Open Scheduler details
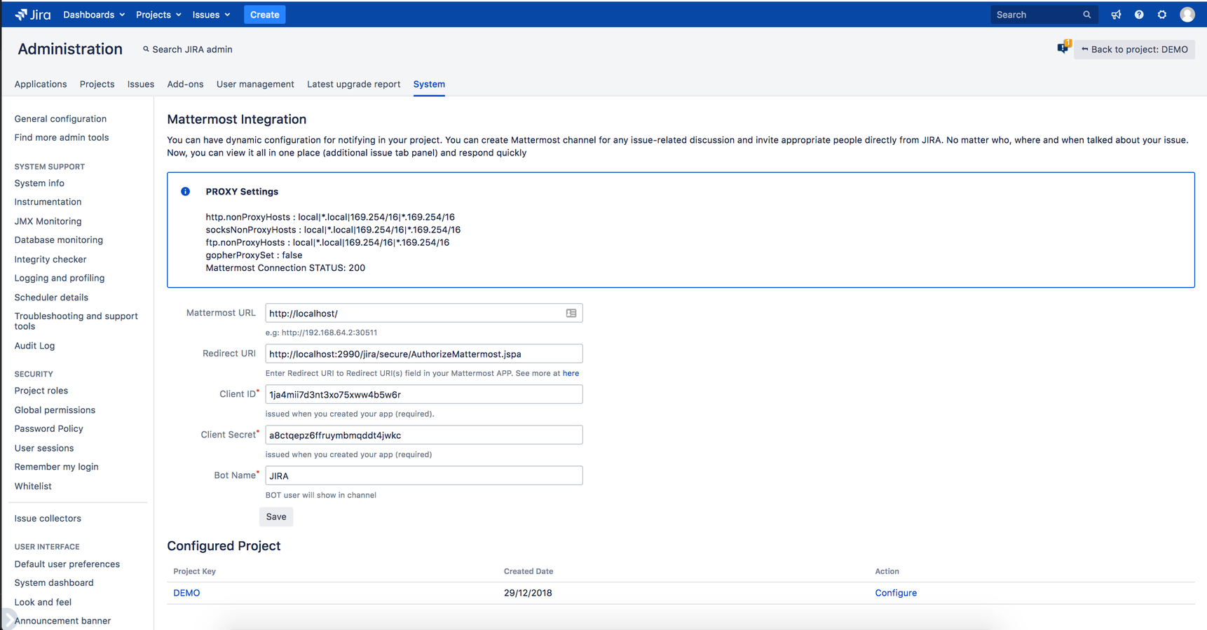Screen dimensions: 1207x630 click(51, 297)
